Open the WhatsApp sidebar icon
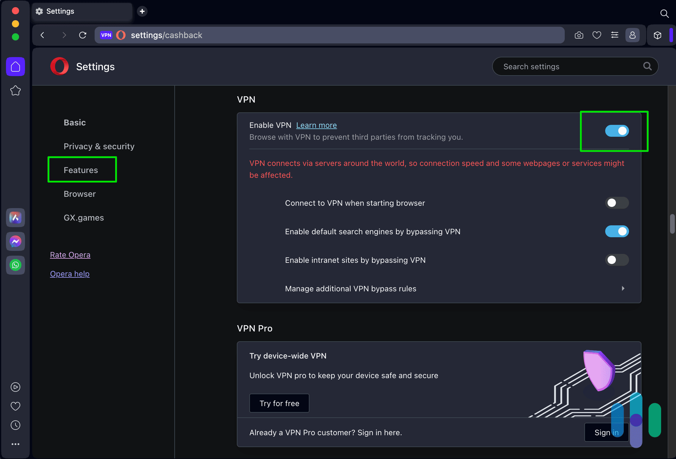This screenshot has width=676, height=459. pyautogui.click(x=15, y=265)
